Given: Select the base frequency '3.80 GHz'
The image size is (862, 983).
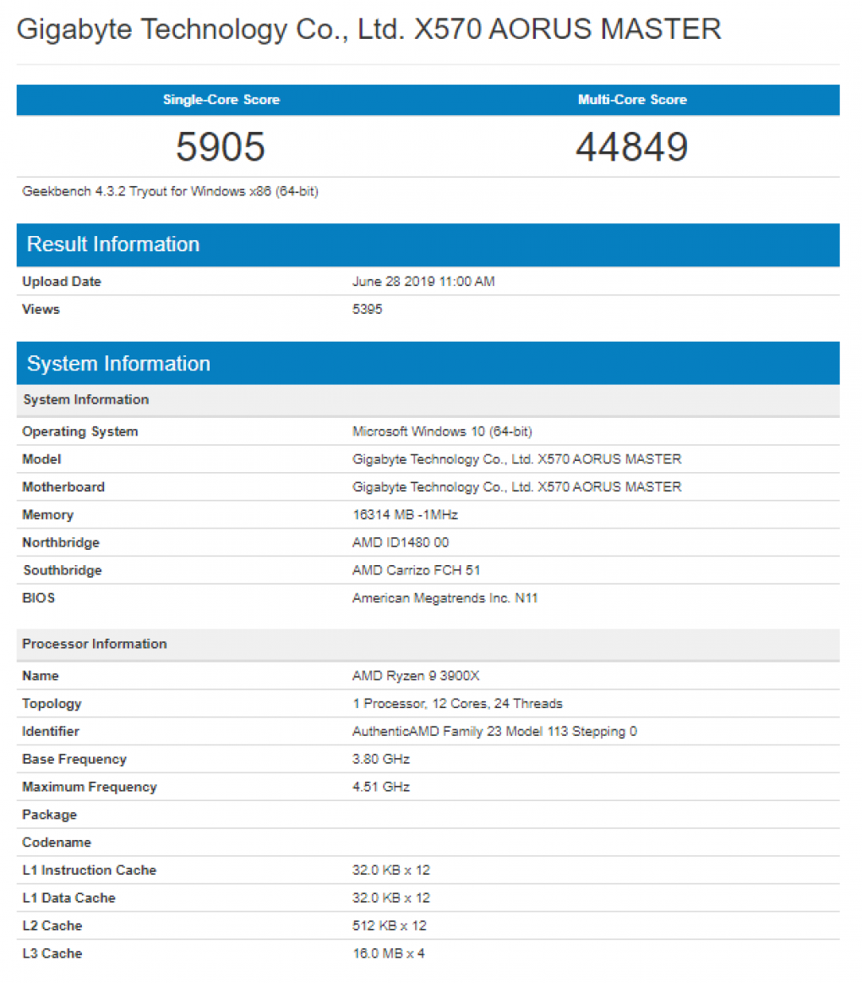Looking at the screenshot, I should click(381, 759).
